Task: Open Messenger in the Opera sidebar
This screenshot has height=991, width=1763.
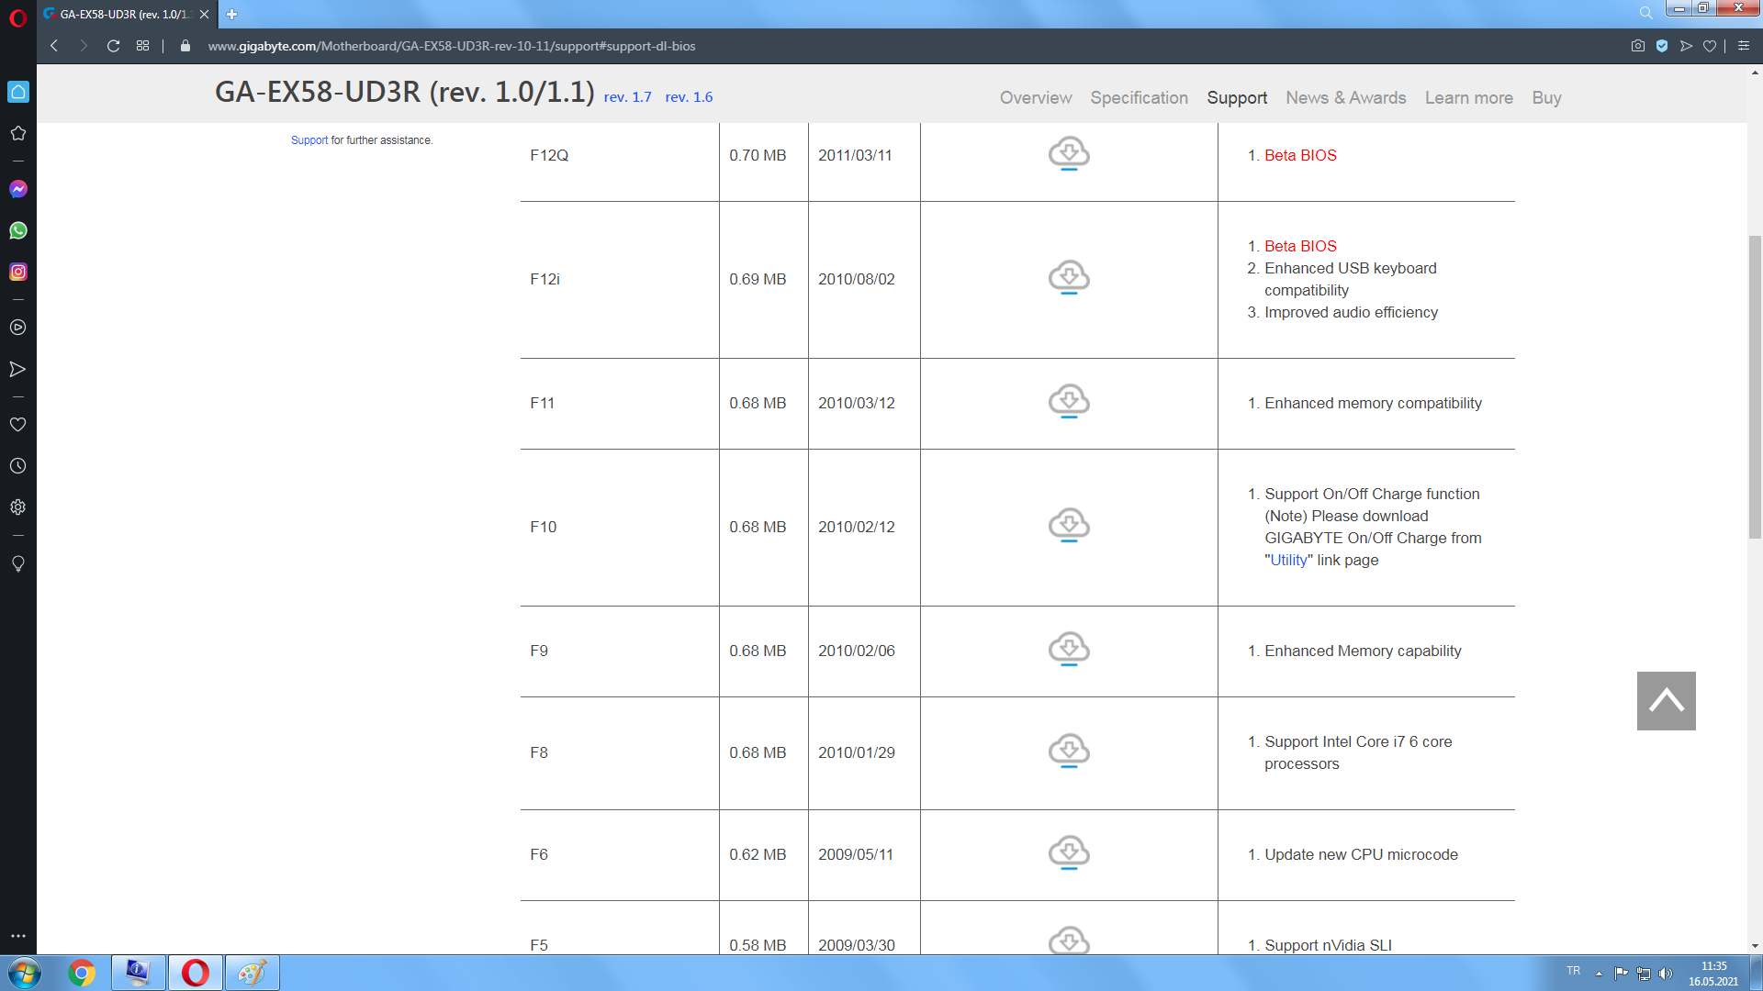Action: click(17, 189)
